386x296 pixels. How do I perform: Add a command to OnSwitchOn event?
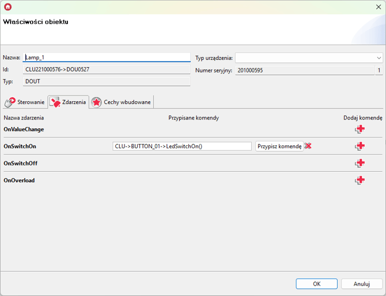360,146
